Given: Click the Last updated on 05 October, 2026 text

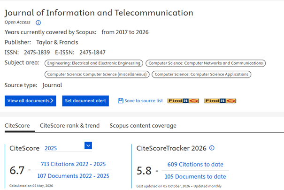Looking at the screenshot, I should click(x=163, y=186).
